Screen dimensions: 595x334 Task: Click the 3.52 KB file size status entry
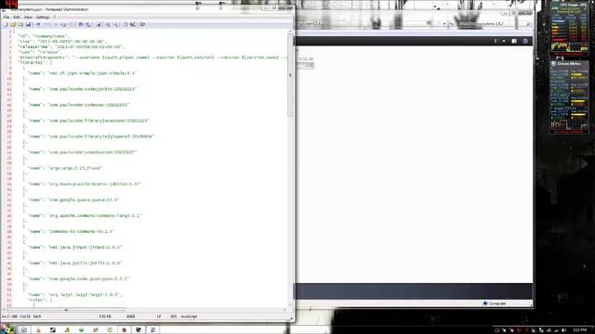[105, 316]
